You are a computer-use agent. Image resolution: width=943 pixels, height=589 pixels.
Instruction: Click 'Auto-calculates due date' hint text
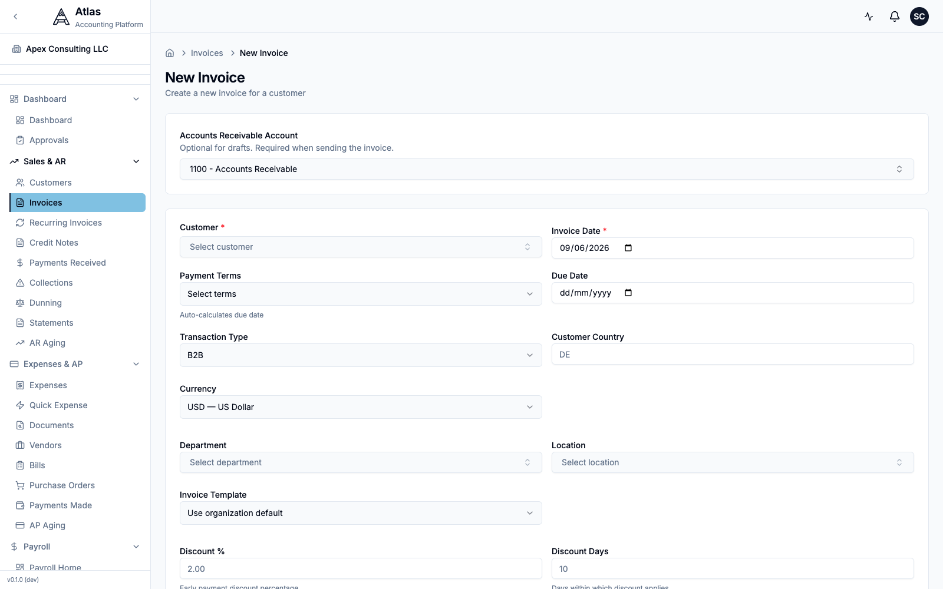point(222,315)
